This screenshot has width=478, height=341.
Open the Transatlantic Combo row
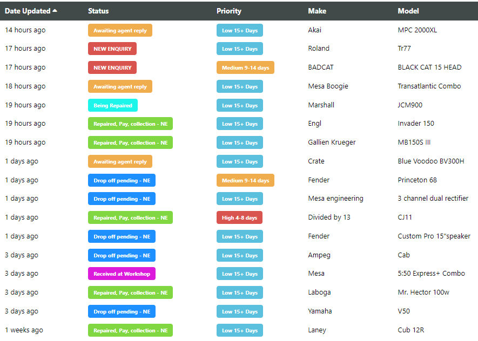[429, 86]
